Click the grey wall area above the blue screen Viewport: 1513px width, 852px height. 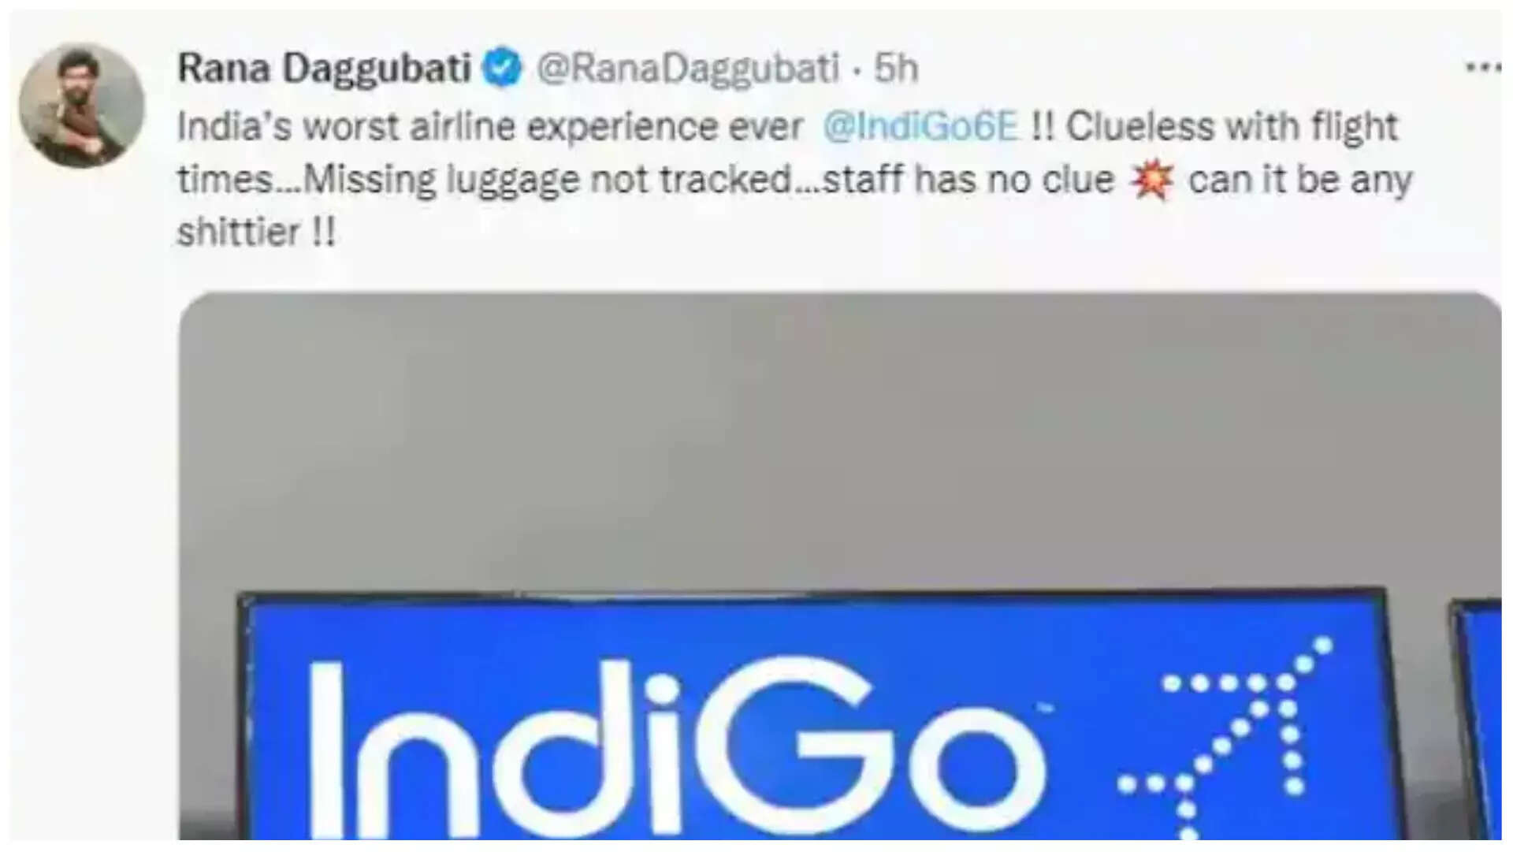(x=840, y=441)
